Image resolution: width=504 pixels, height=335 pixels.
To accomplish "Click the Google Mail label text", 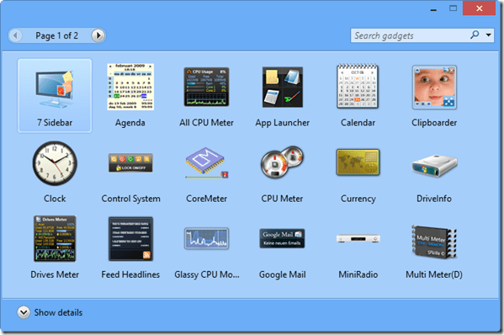I will (283, 275).
